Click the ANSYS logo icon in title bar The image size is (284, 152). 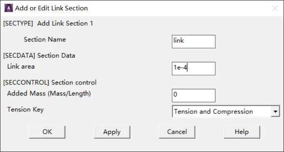tap(8, 8)
